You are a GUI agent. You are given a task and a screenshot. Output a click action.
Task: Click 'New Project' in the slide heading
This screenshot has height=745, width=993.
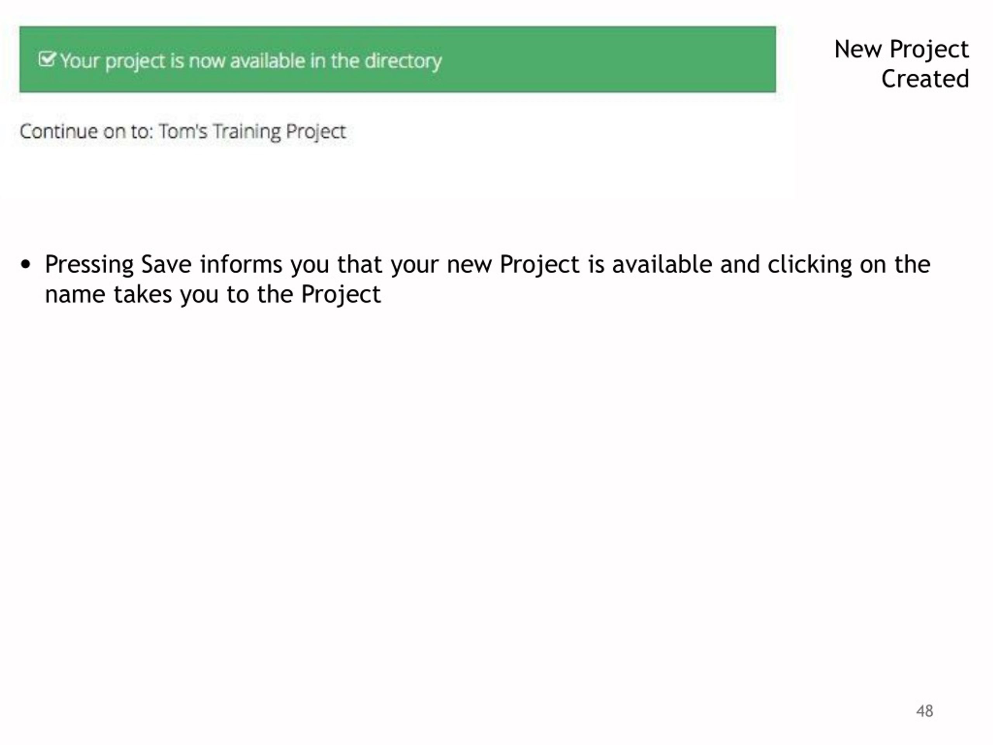click(901, 49)
